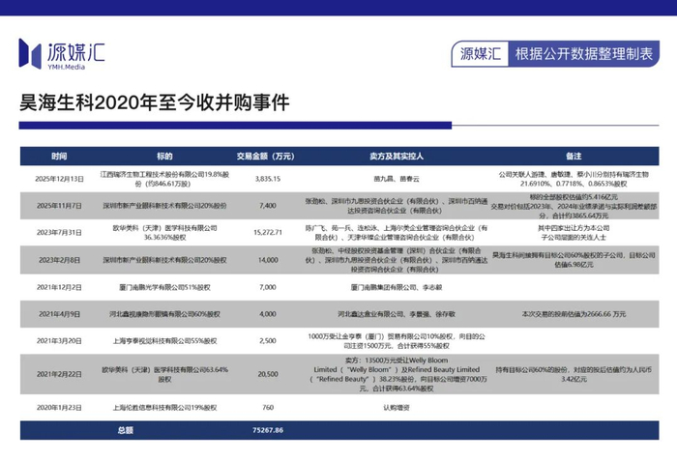677x461 pixels.
Task: Click the amount 2,500
Action: (268, 341)
